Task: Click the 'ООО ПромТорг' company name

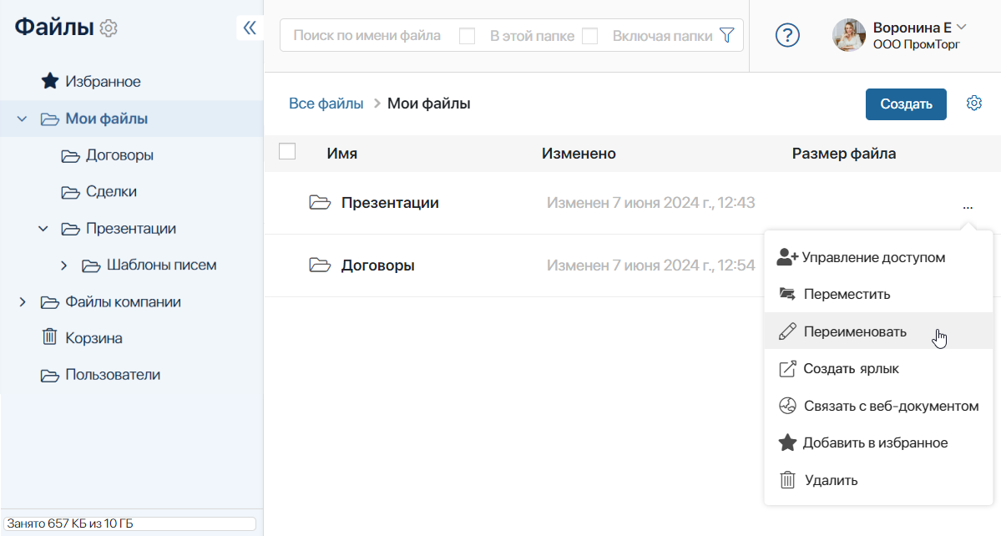Action: (916, 45)
